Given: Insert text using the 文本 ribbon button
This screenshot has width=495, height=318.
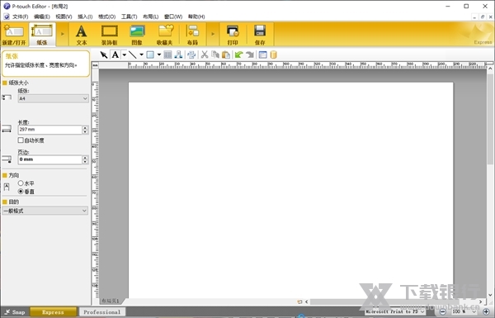Looking at the screenshot, I should (82, 35).
